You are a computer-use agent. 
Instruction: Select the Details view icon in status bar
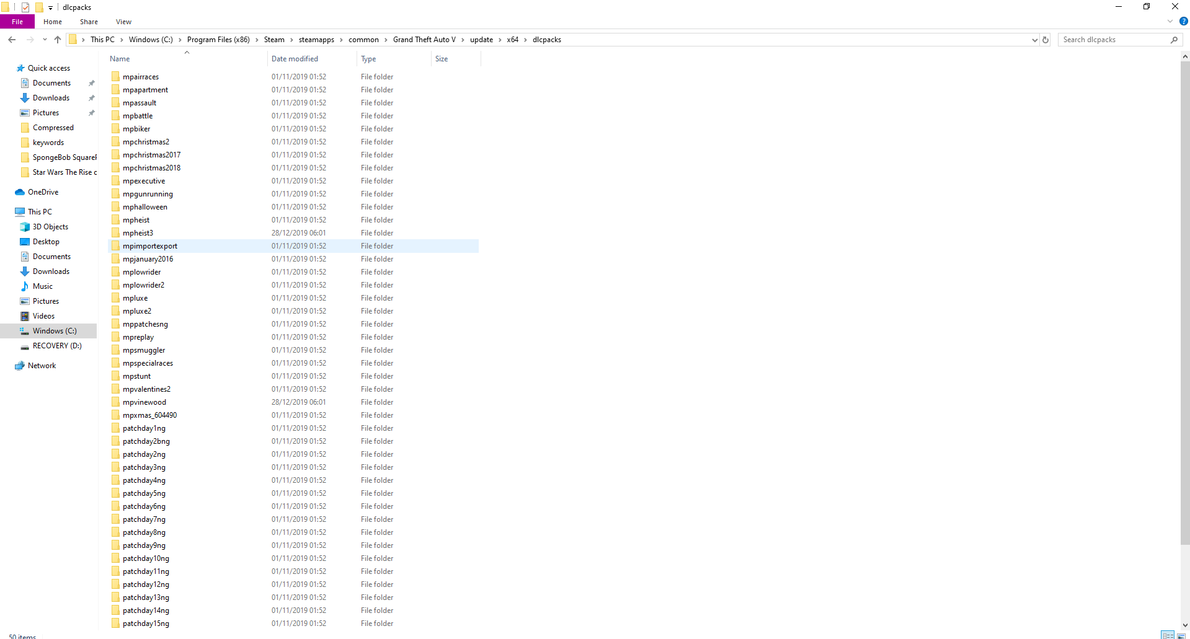1168,635
